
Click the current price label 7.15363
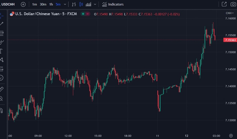pyautogui.click(x=230, y=40)
